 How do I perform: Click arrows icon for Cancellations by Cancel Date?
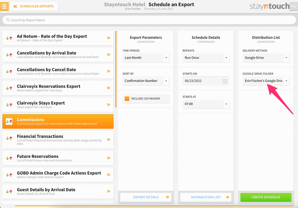coord(9,72)
